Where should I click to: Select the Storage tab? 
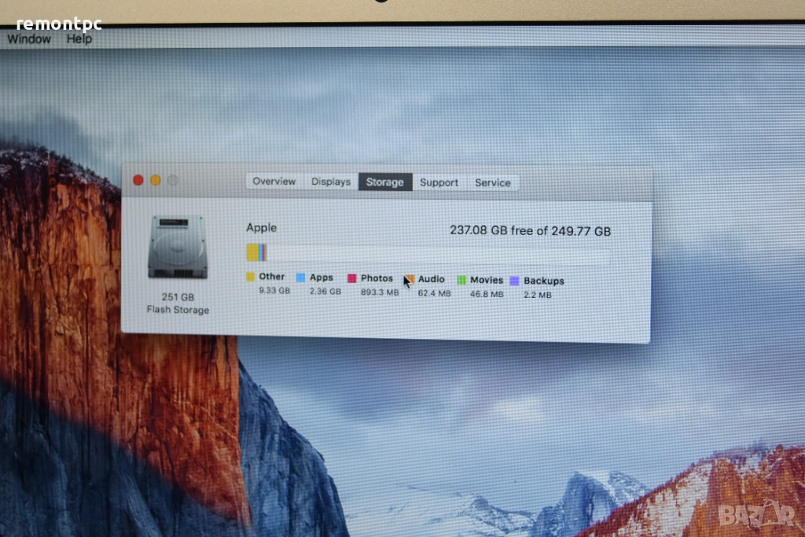(385, 182)
